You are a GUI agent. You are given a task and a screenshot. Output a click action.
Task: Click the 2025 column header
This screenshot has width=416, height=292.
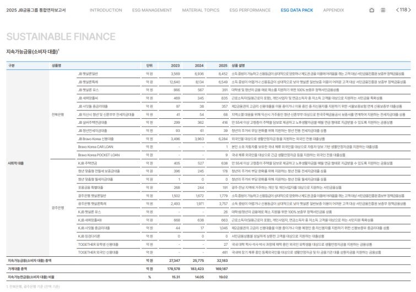point(223,65)
